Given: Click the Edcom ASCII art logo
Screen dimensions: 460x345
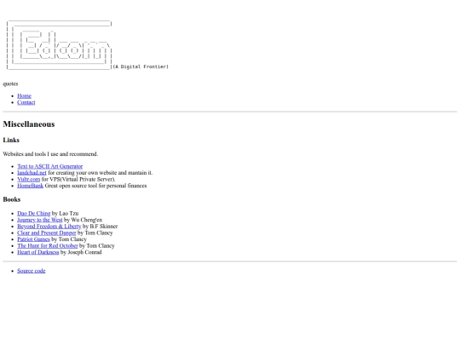Looking at the screenshot, I should click(x=60, y=45).
